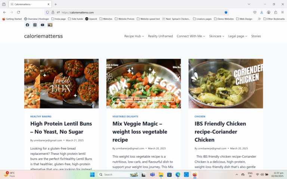Expand the Skincare menu
287x179 pixels.
pyautogui.click(x=217, y=36)
